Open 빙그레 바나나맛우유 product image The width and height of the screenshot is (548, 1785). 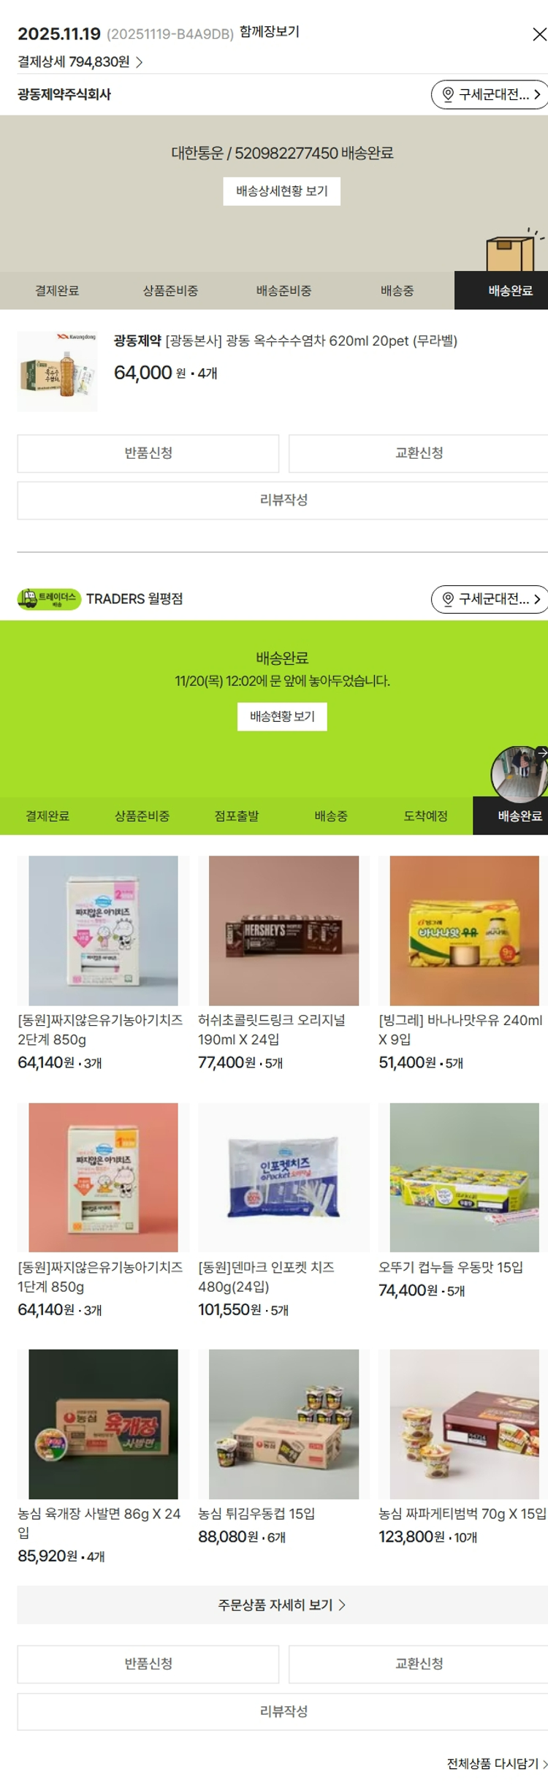pyautogui.click(x=464, y=931)
